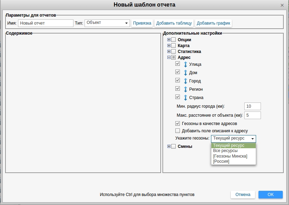Pick [Россия] from the geofence options
Screen dimensions: 289x205
pyautogui.click(x=221, y=161)
